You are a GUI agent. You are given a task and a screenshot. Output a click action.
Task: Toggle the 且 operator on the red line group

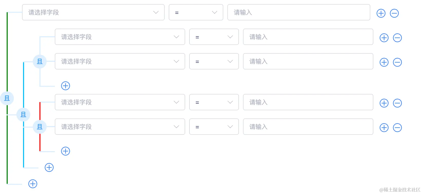point(40,127)
